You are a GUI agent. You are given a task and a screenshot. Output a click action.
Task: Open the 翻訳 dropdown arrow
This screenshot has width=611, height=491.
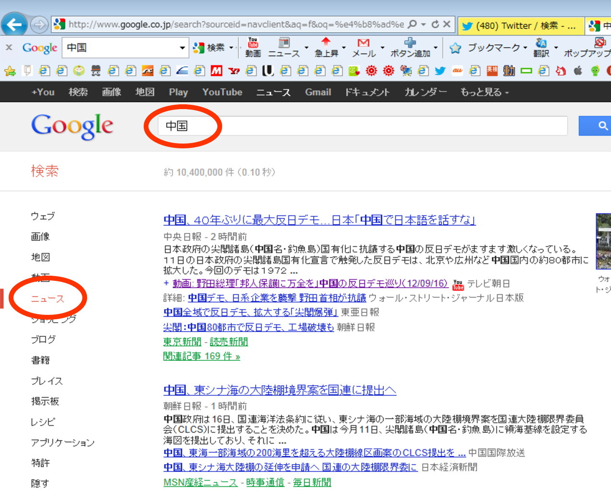(556, 47)
